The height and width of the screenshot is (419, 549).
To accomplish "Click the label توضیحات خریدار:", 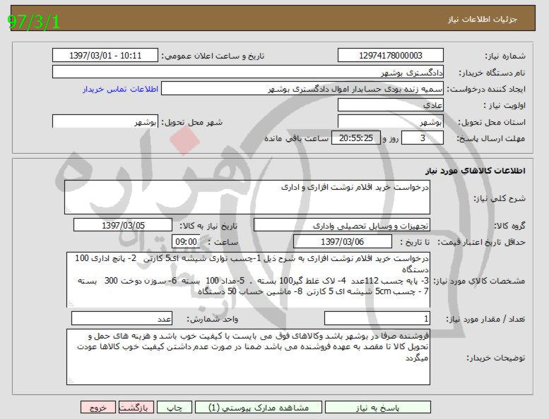I will 496,358.
